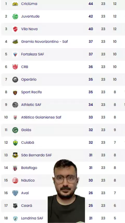
Task: Click the Avaí blue striped crest
Action: click(x=15, y=193)
